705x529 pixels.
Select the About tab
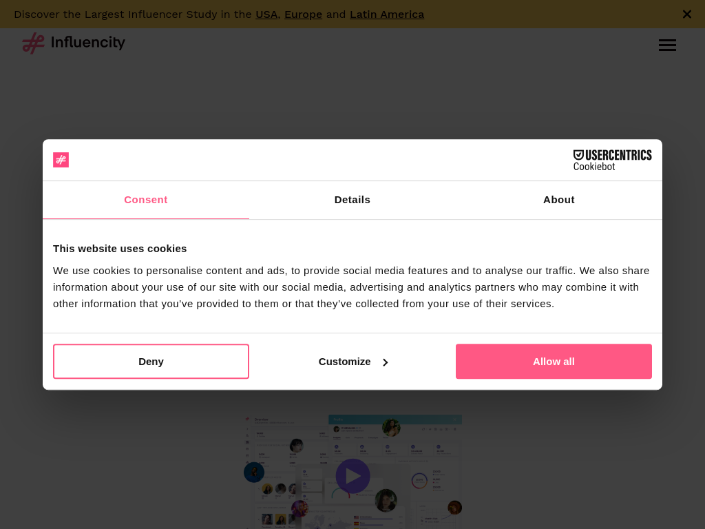[558, 200]
